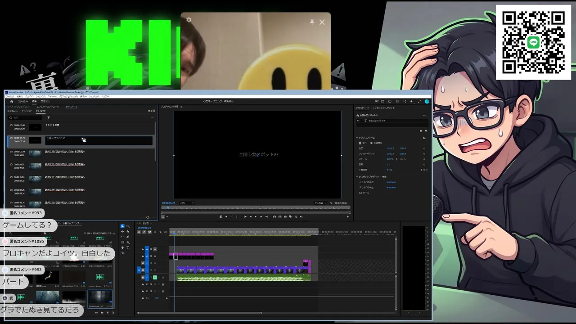The height and width of the screenshot is (324, 576).
Task: Select the ２０２６年夏 graphic row
Action: click(x=81, y=127)
